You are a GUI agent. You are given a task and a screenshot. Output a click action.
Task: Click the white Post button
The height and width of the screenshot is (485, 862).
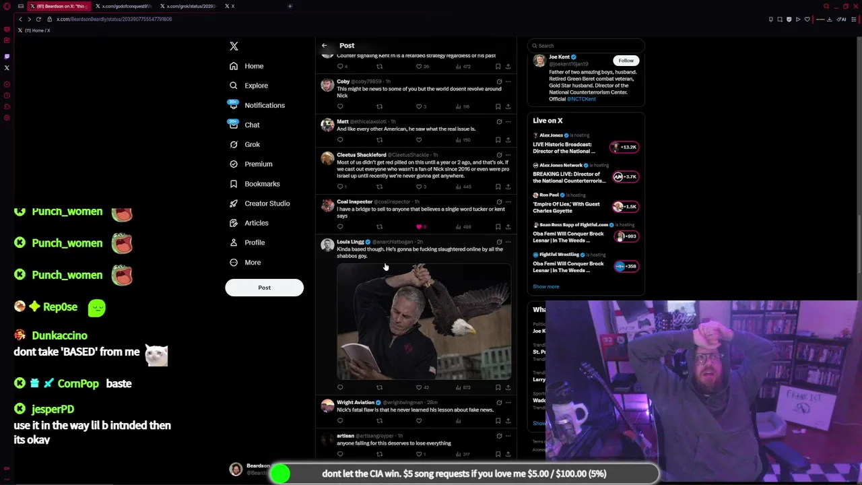point(264,288)
